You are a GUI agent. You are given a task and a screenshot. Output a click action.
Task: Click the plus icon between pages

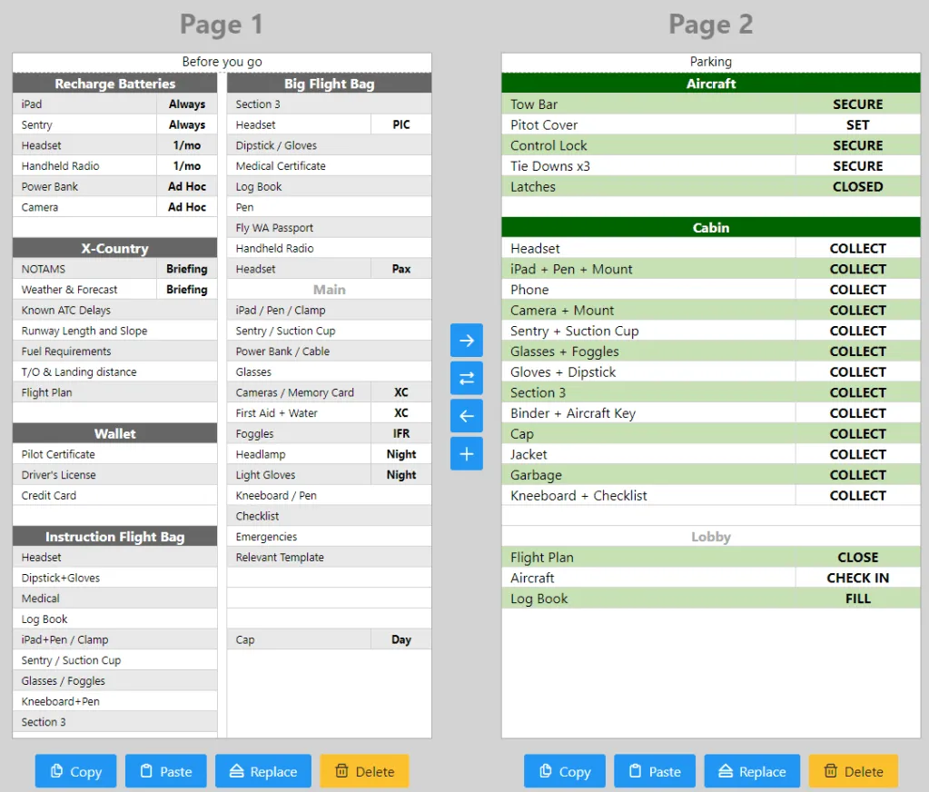(466, 453)
